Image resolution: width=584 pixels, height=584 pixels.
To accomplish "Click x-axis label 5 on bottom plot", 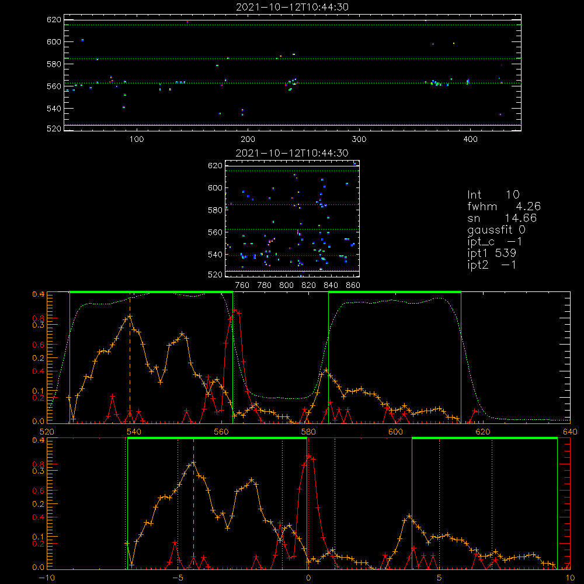I will 439,578.
